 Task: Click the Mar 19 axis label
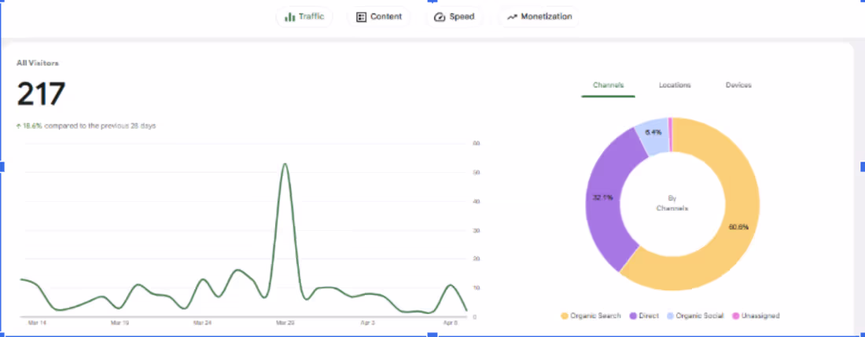point(120,323)
